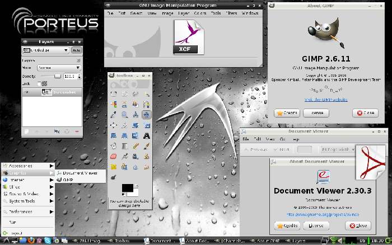This screenshot has width=392, height=245.
Task: Hide the Screenshot layer using the eye icon
Action: [x=26, y=93]
